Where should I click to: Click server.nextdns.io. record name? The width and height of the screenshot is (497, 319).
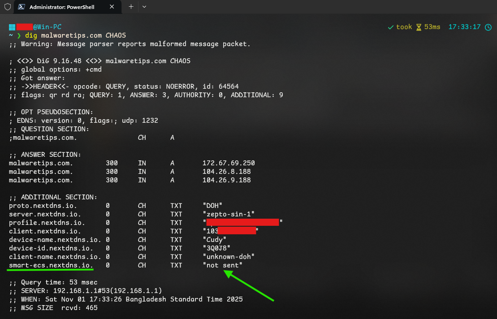[45, 214]
